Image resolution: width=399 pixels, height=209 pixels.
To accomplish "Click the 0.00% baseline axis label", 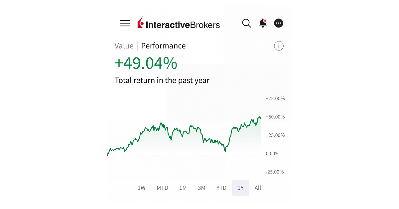I will 273,154.
